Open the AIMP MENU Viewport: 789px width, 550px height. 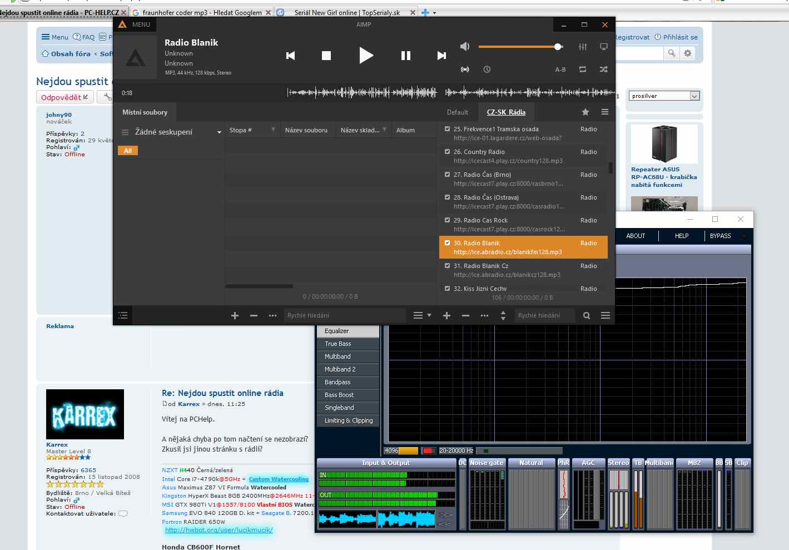(x=135, y=24)
